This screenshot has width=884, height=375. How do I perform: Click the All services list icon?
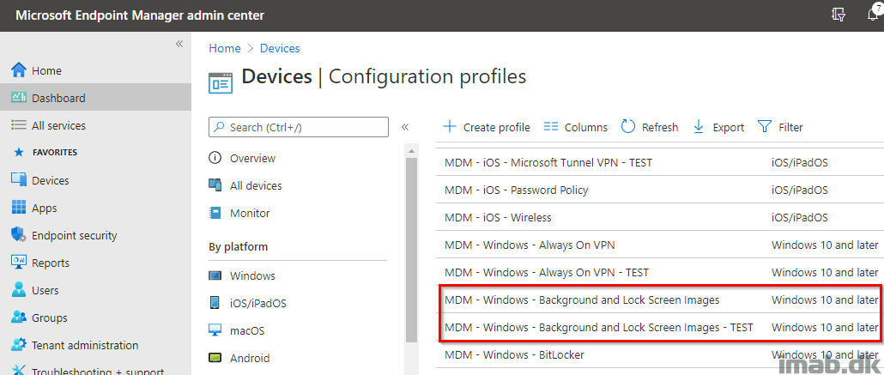pyautogui.click(x=19, y=125)
